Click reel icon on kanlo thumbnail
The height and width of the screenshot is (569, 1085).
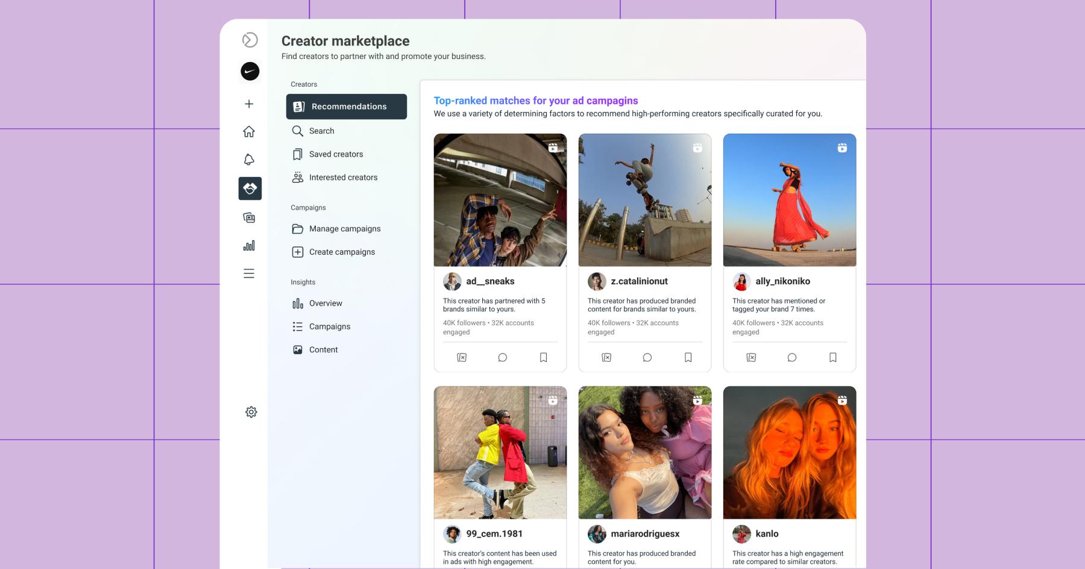coord(842,400)
